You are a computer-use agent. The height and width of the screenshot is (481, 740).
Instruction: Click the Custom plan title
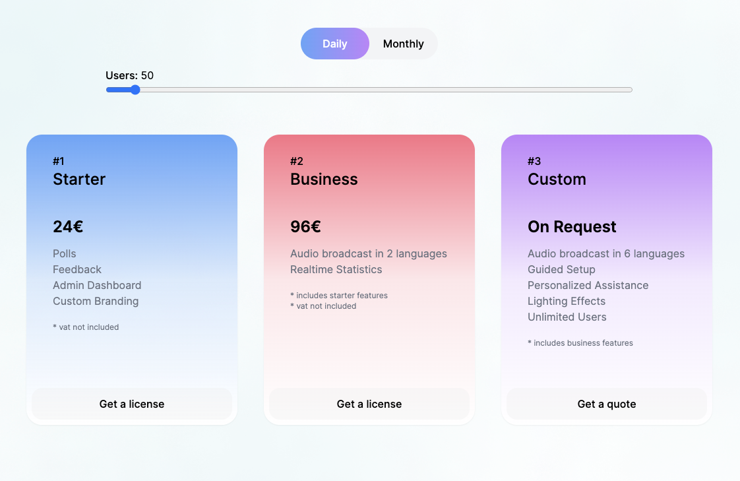click(557, 179)
